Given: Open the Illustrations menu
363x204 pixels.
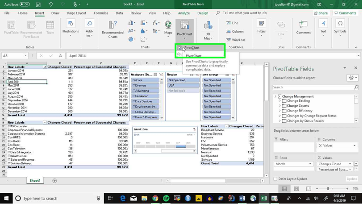Looking at the screenshot, I should tap(71, 28).
